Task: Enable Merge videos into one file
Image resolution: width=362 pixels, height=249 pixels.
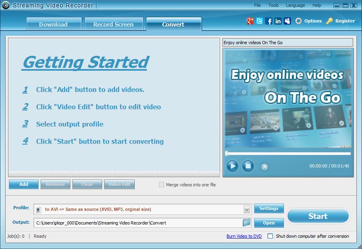Action: click(161, 185)
